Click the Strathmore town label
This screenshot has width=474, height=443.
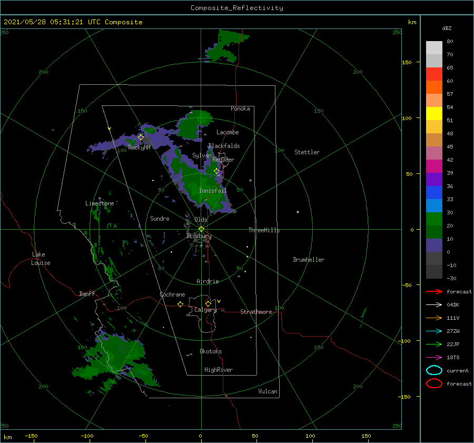[256, 312]
